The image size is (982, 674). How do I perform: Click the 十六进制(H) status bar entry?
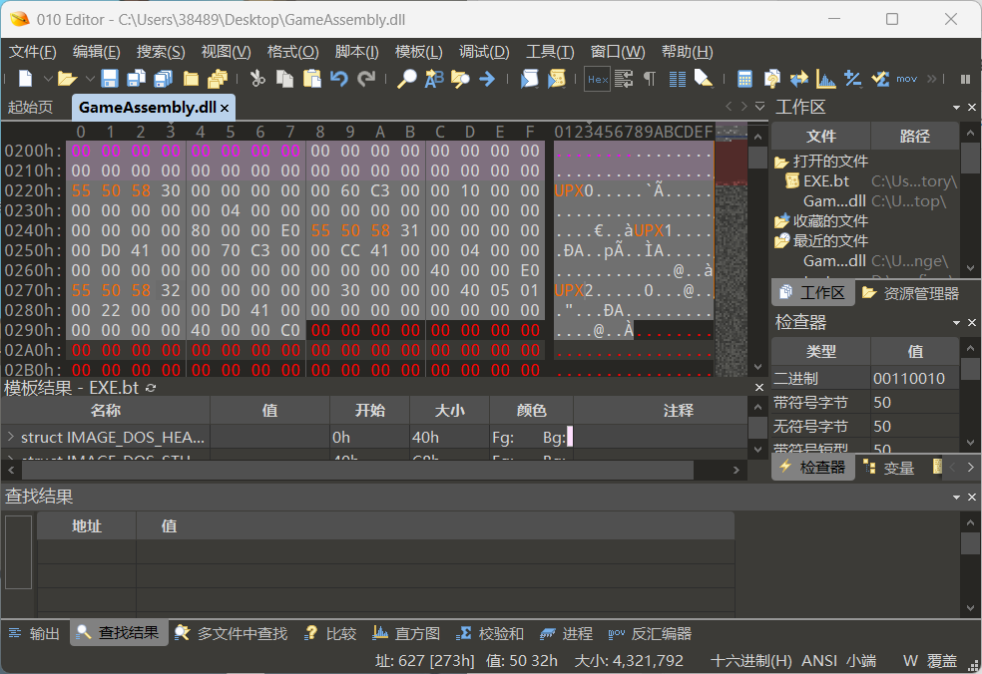(x=750, y=661)
